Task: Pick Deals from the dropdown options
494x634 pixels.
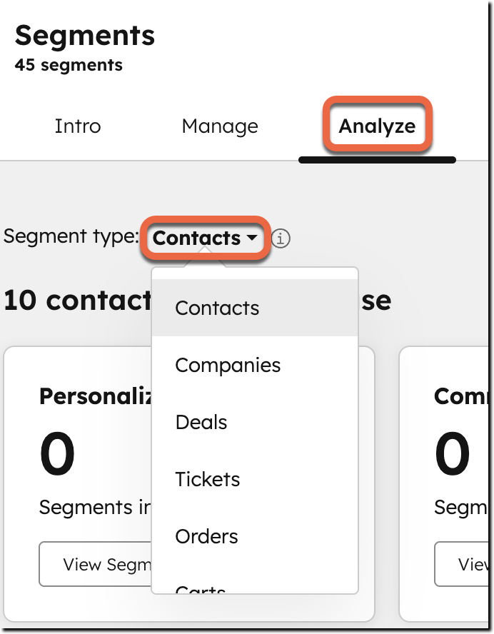Action: pos(201,422)
